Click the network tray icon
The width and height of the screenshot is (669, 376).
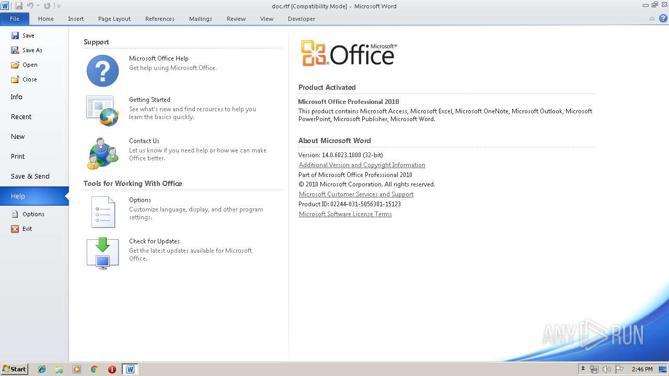(x=594, y=369)
